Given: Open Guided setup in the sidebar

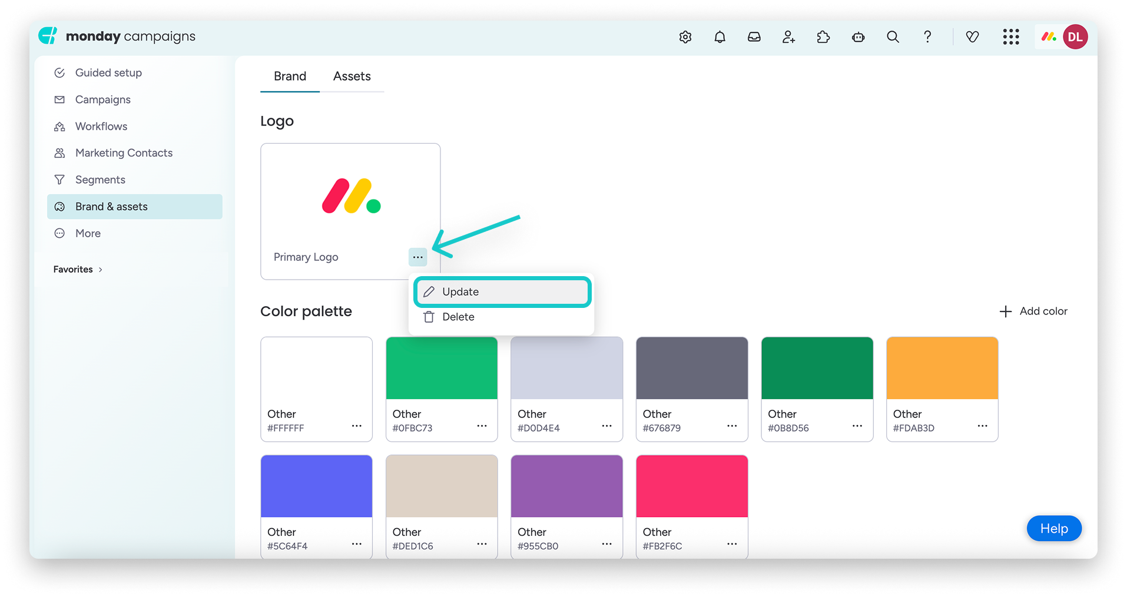Looking at the screenshot, I should pyautogui.click(x=135, y=73).
